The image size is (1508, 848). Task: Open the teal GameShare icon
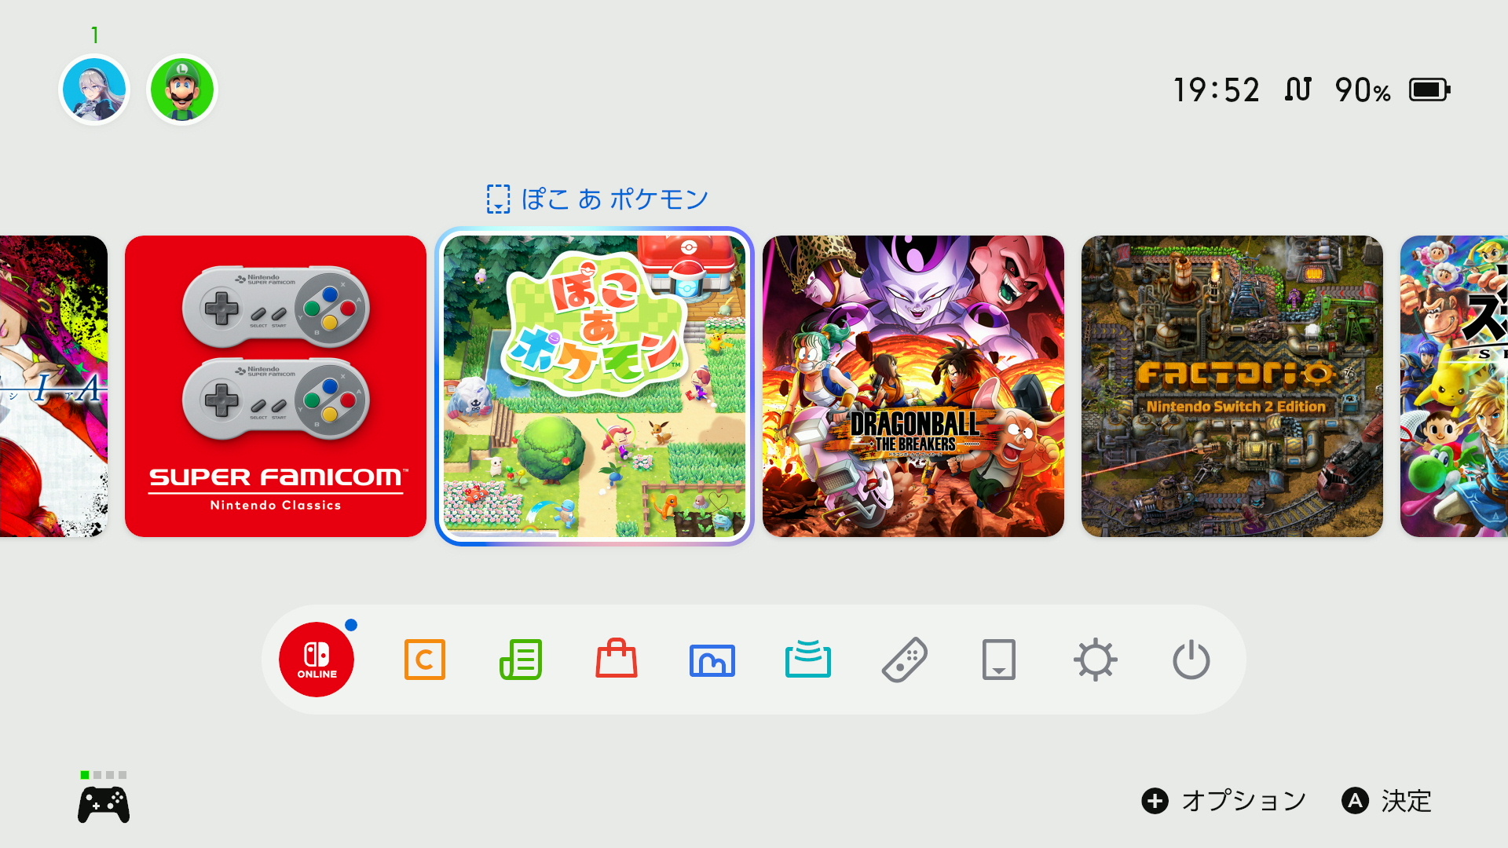click(x=808, y=659)
